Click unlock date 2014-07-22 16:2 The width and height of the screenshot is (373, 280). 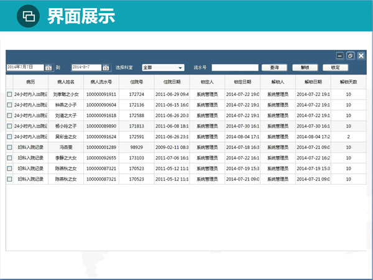click(x=313, y=158)
